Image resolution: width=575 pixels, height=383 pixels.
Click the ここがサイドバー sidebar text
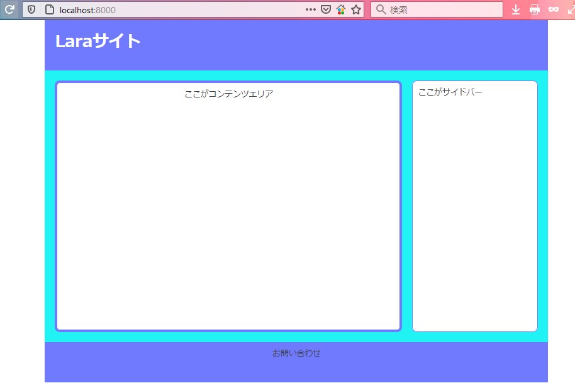click(450, 92)
